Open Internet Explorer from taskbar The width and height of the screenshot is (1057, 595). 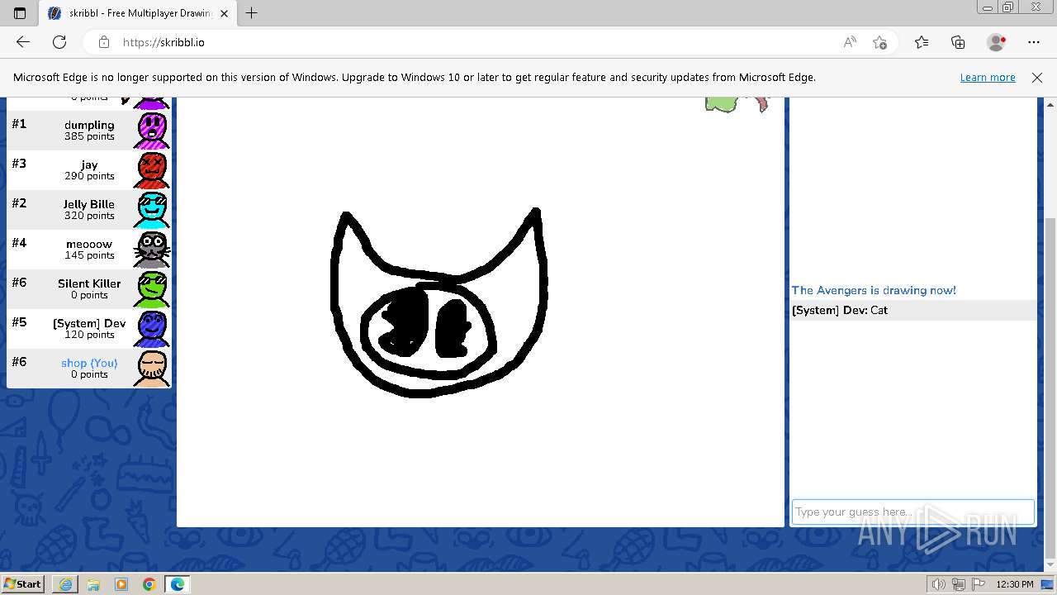click(65, 584)
